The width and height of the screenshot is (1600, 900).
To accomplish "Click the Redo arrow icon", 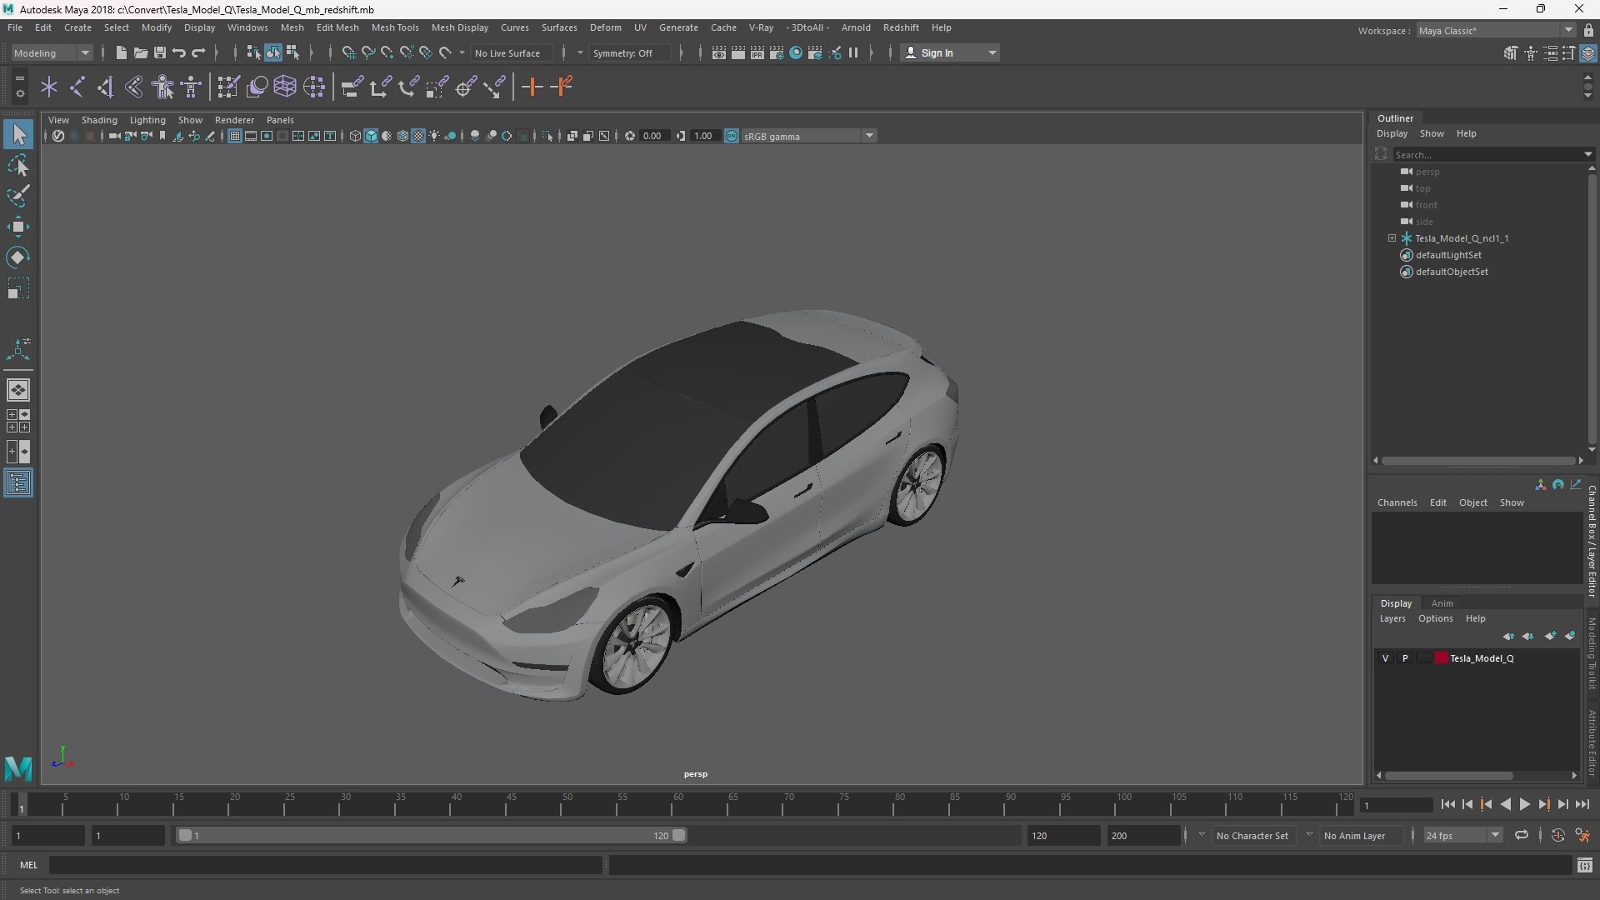I will (x=198, y=52).
